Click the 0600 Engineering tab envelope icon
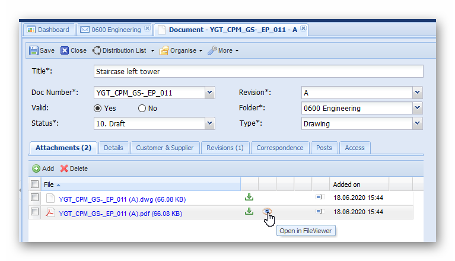Image resolution: width=455 pixels, height=261 pixels. 85,30
